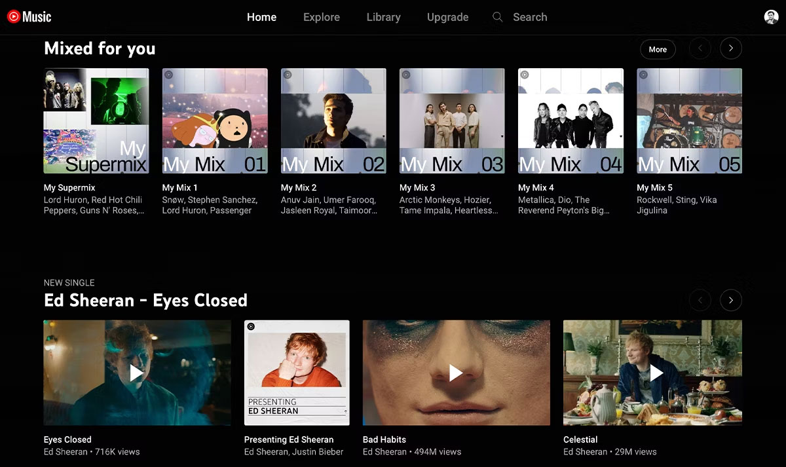The width and height of the screenshot is (786, 467).
Task: Click 'Ed Sheeran - Eyes Closed' heading
Action: click(x=145, y=300)
